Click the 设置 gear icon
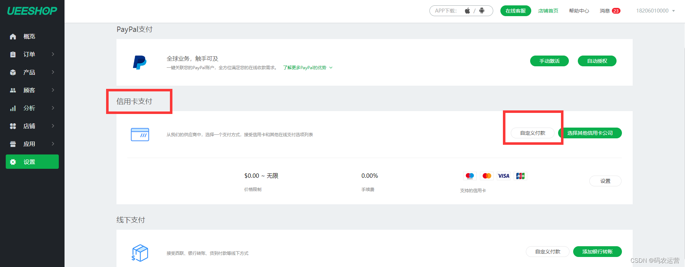Image resolution: width=685 pixels, height=267 pixels. point(13,162)
